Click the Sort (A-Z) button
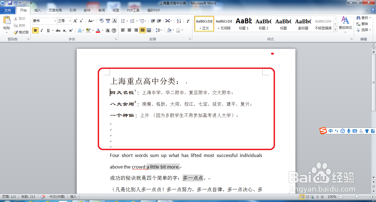The image size is (376, 202). point(179,21)
